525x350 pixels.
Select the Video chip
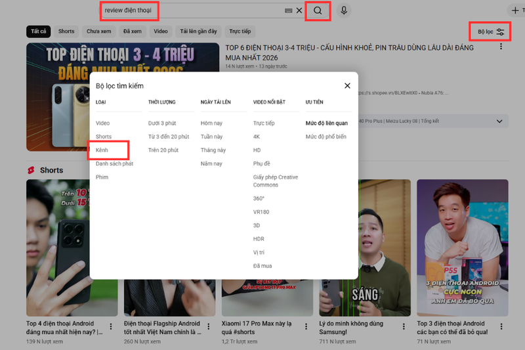click(161, 32)
